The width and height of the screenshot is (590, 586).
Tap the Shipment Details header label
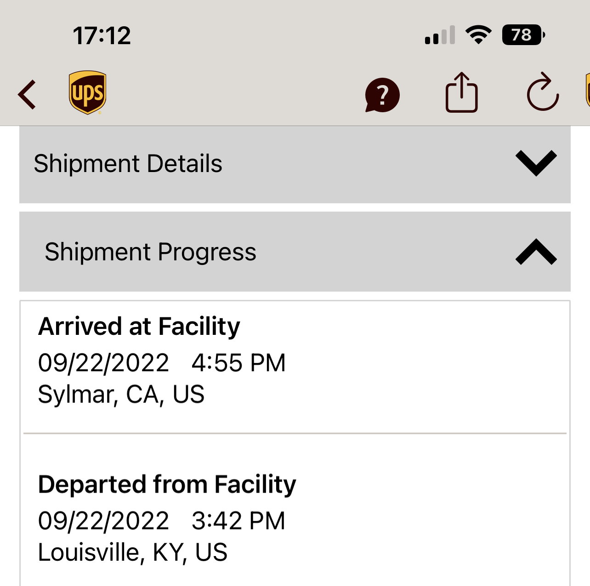tap(128, 164)
